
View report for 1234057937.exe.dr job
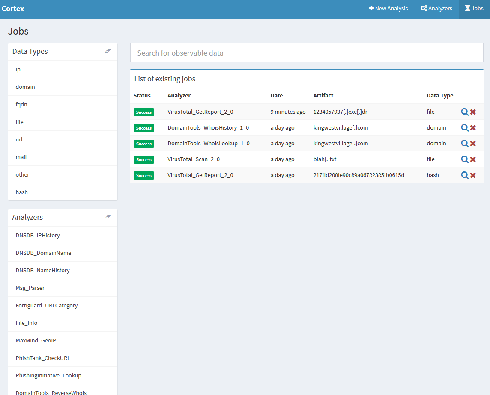464,112
